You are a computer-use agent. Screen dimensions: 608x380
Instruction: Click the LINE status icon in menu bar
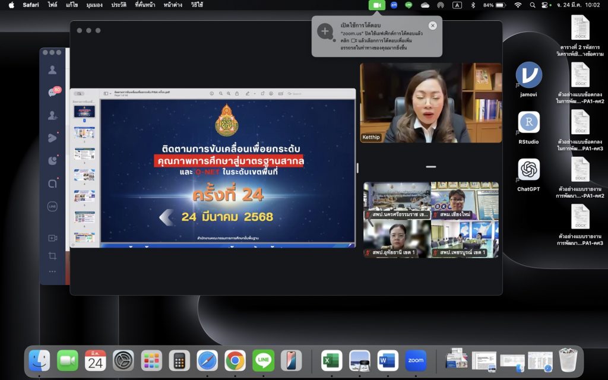(x=408, y=5)
